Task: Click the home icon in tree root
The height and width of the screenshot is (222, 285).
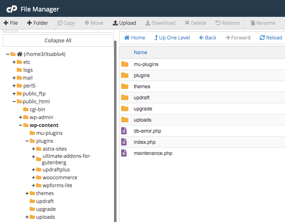Action: (20, 54)
